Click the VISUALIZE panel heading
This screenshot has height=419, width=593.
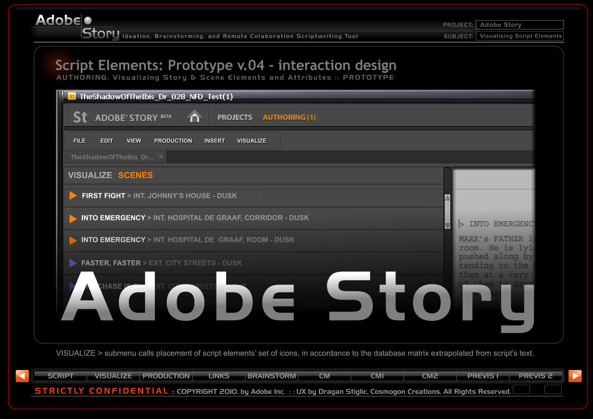(x=90, y=175)
